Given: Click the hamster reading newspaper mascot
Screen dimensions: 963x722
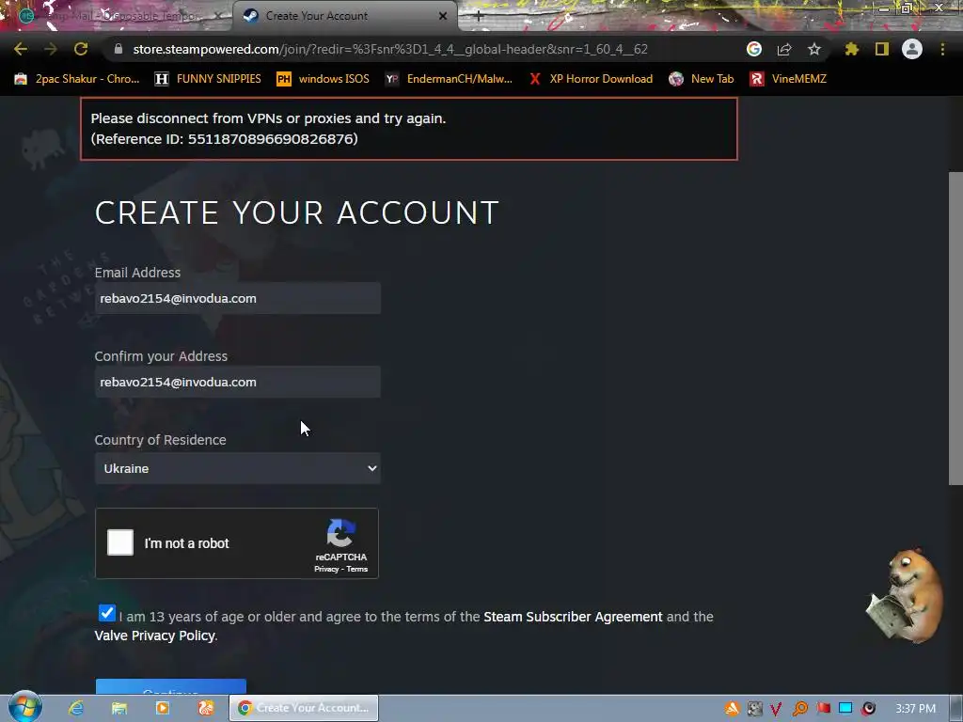Looking at the screenshot, I should click(x=906, y=595).
